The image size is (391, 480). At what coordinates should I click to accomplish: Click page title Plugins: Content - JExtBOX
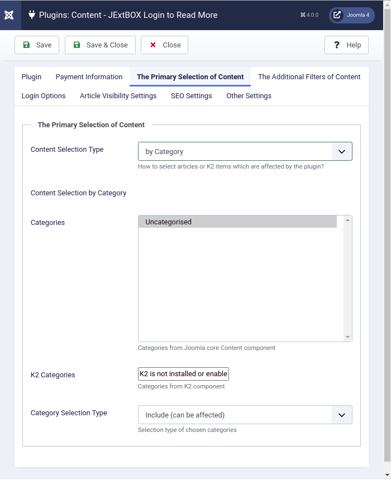click(128, 15)
